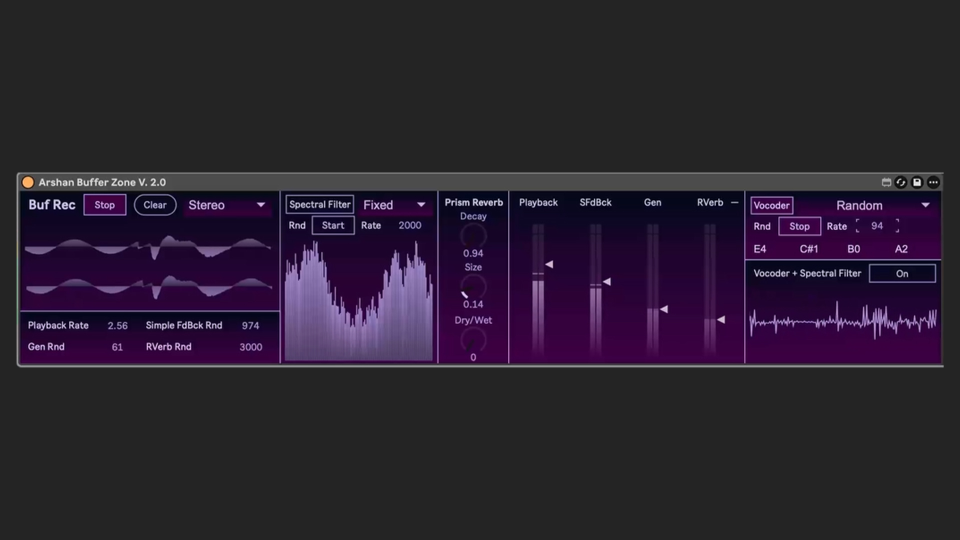Viewport: 960px width, 540px height.
Task: Start the Spectral Filter Rnd
Action: point(333,225)
